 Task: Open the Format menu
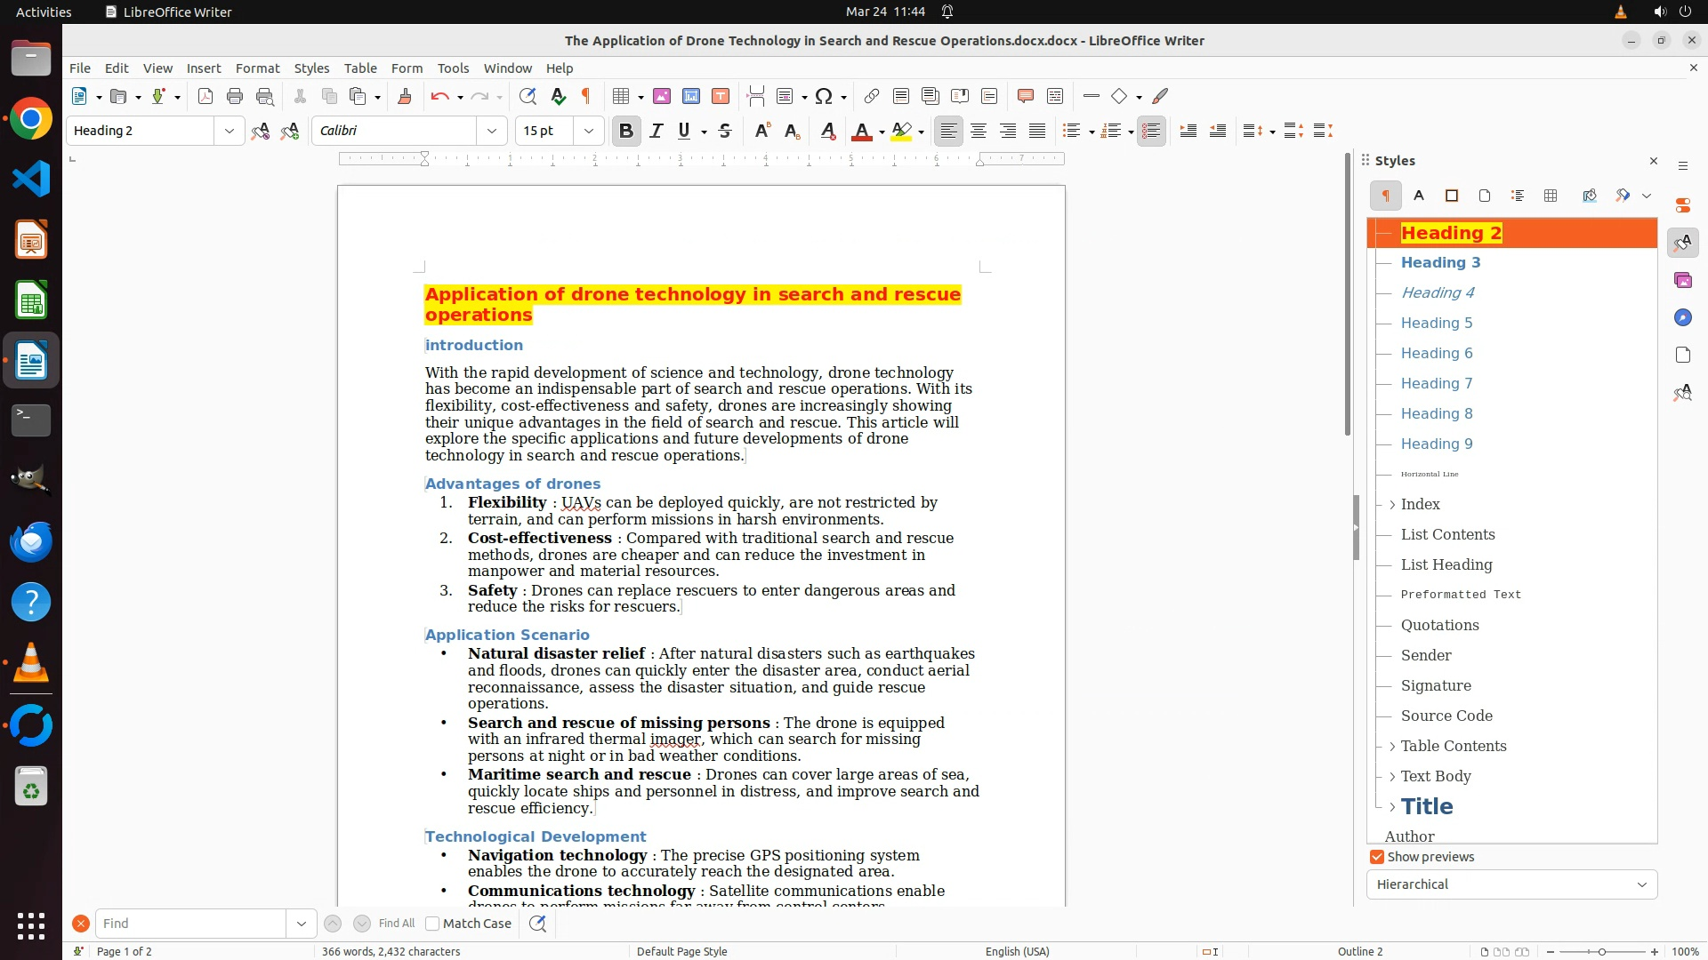click(x=257, y=68)
